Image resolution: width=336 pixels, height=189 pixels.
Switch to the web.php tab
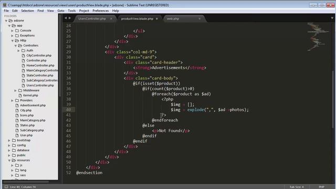[173, 19]
